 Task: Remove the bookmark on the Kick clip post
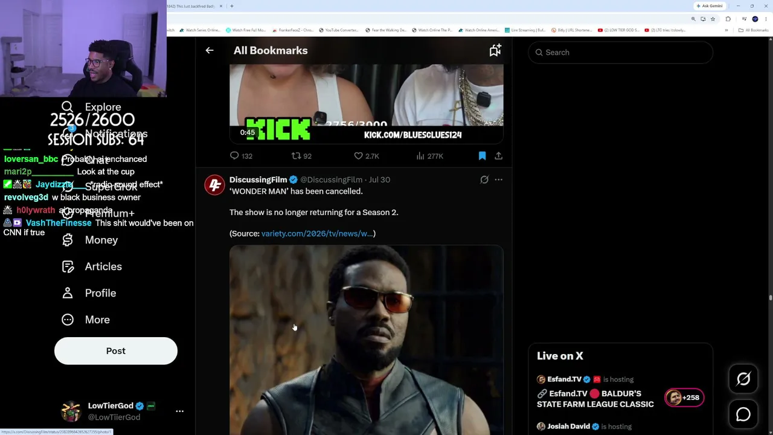tap(482, 156)
